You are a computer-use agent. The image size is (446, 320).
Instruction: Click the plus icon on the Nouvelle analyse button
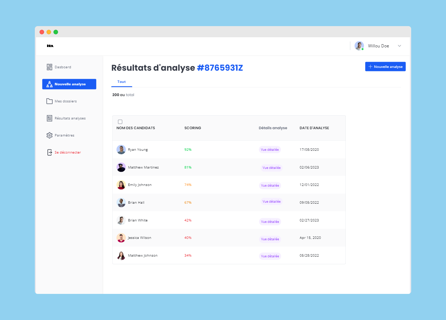point(370,67)
